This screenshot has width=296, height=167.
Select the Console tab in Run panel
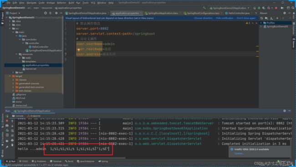[x=18, y=116]
